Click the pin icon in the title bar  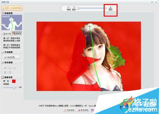152,2
